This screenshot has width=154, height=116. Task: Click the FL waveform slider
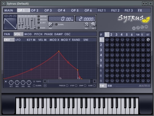32,23
